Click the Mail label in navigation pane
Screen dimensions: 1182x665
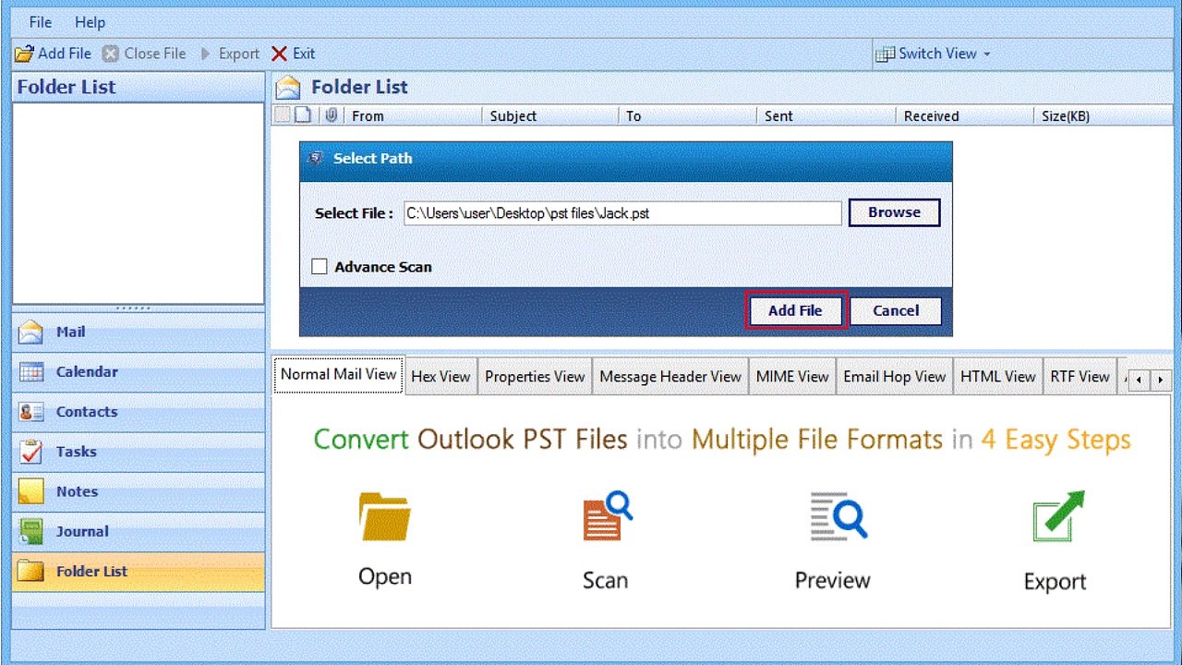point(70,332)
